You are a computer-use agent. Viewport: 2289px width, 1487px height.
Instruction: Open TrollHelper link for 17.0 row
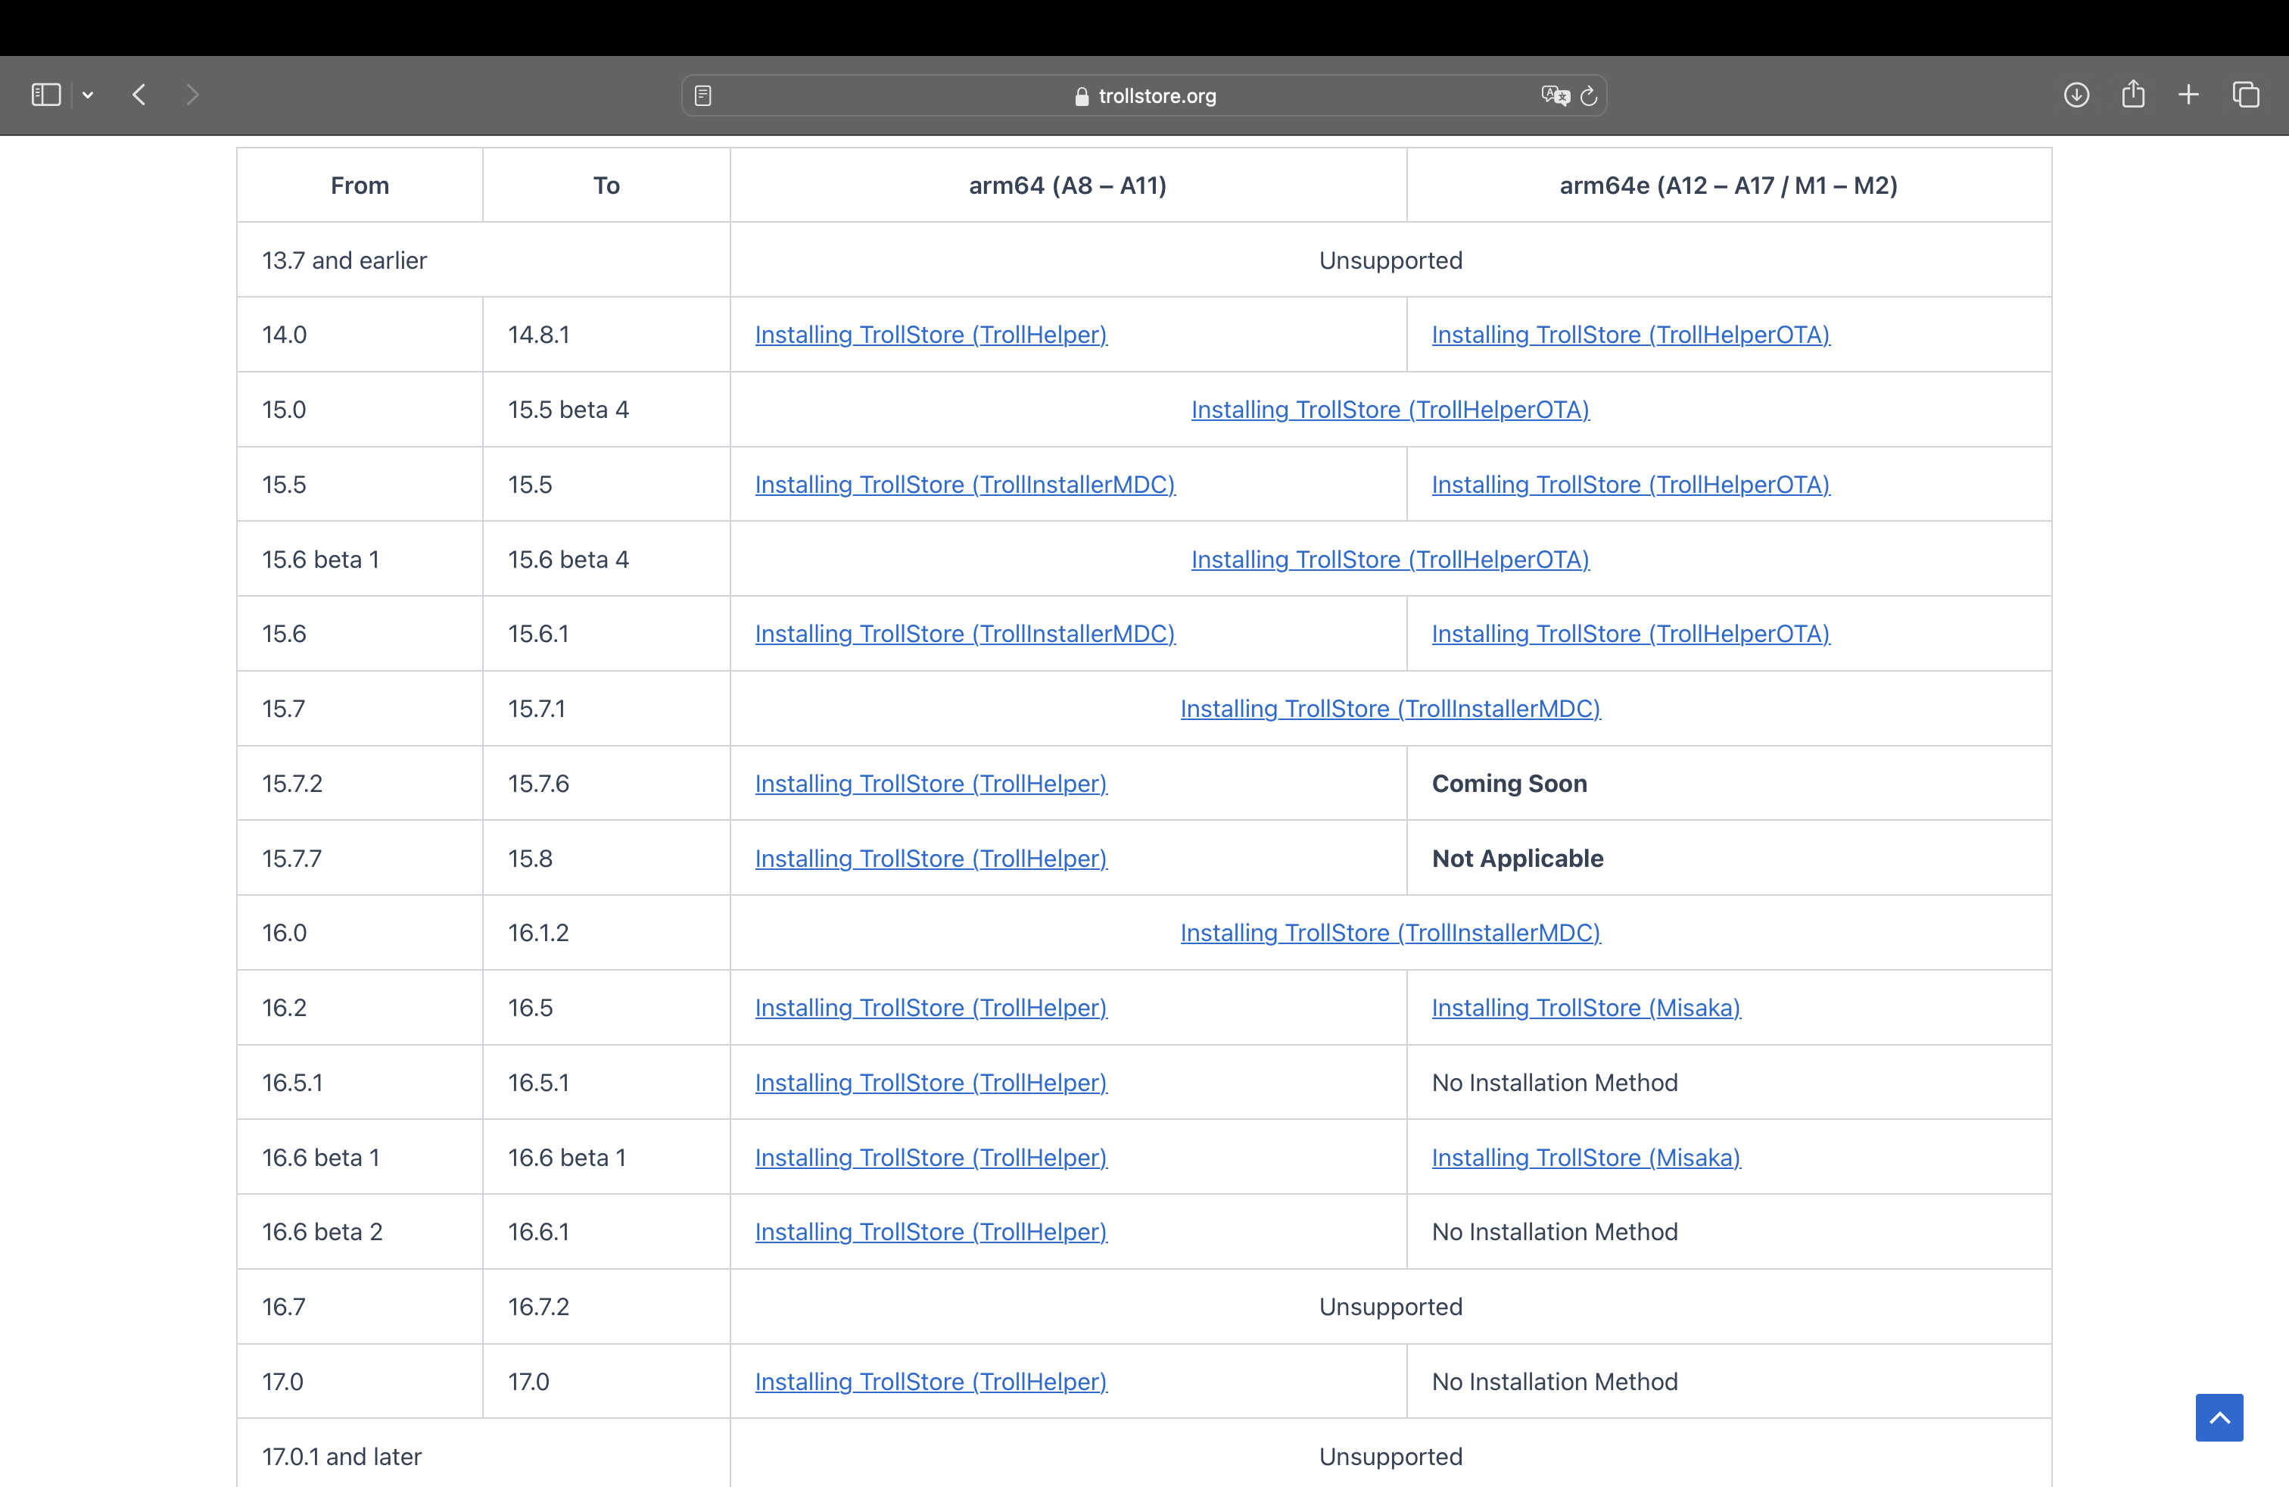click(930, 1383)
